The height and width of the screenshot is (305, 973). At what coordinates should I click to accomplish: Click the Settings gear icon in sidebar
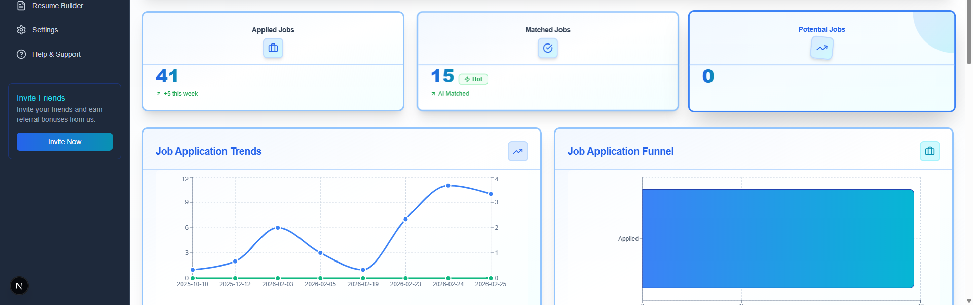click(x=21, y=30)
